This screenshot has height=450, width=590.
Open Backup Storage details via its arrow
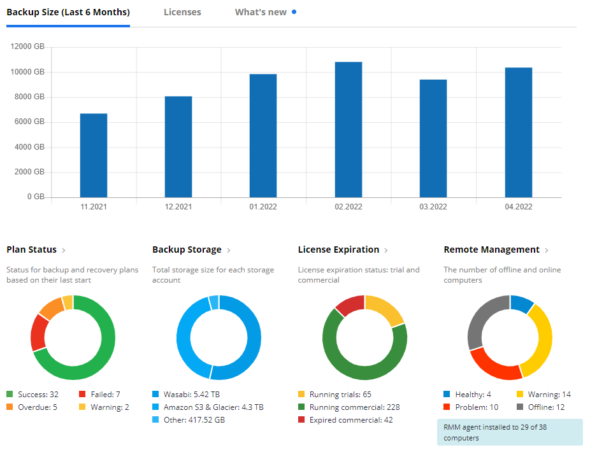pos(228,250)
